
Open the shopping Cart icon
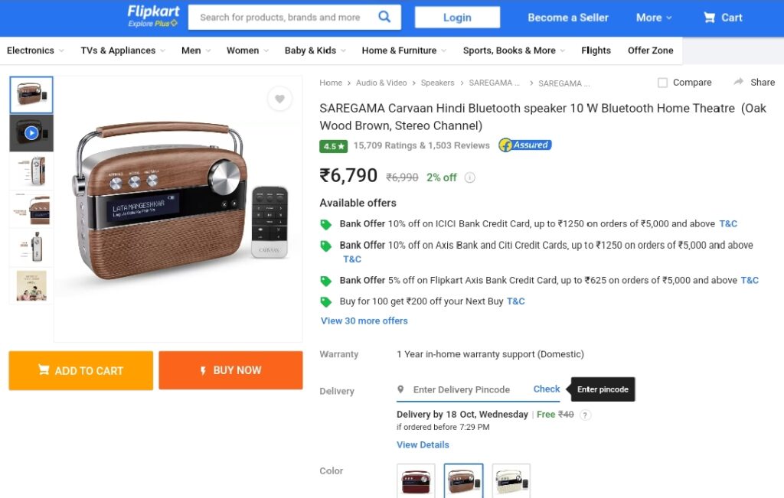(709, 18)
